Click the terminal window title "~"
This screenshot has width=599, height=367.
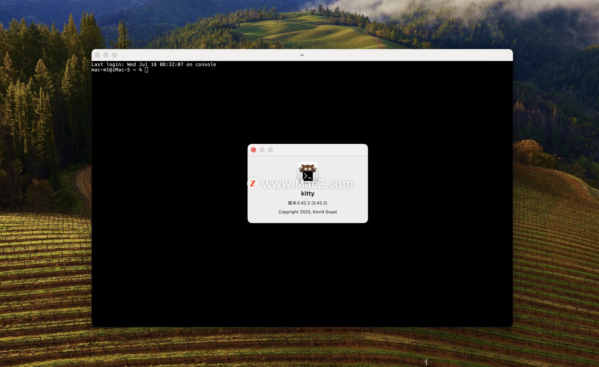pyautogui.click(x=302, y=55)
